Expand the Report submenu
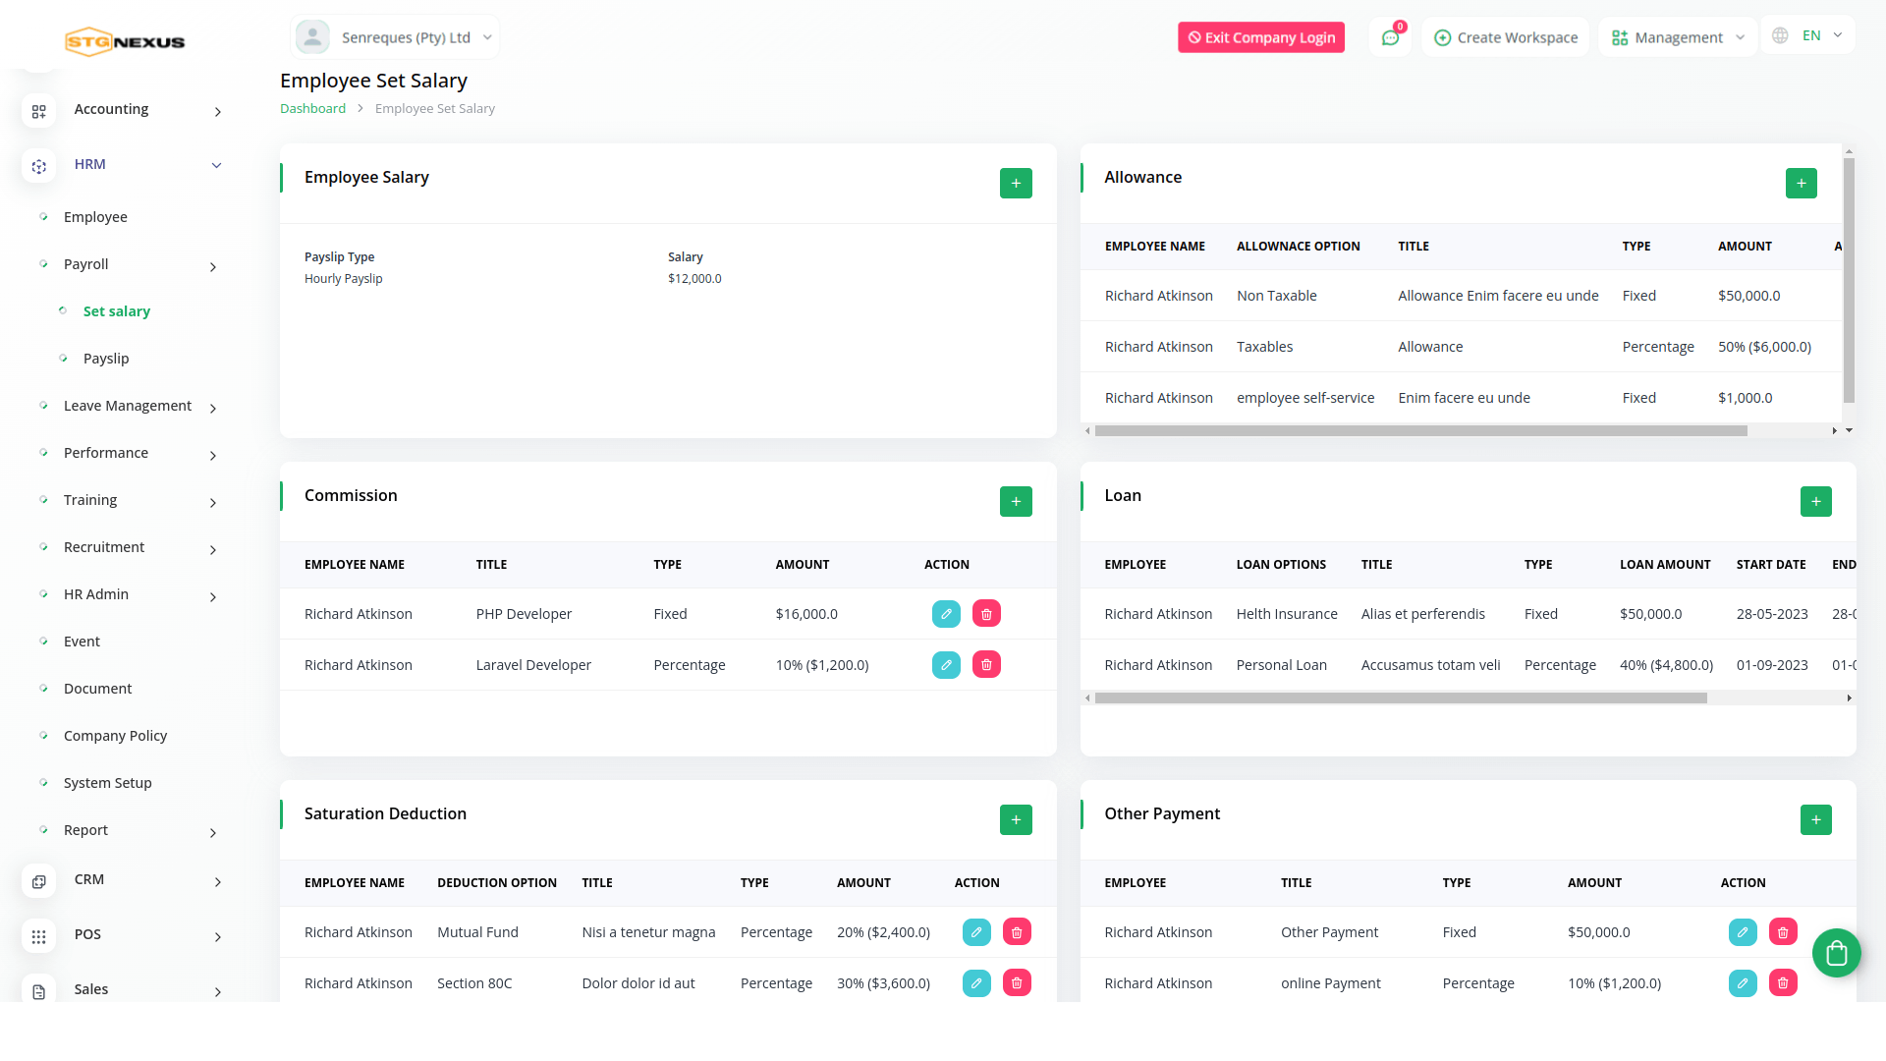Image resolution: width=1886 pixels, height=1061 pixels. tap(213, 832)
